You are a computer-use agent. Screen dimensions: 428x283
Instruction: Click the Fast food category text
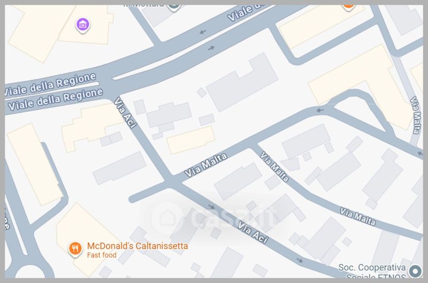point(102,255)
